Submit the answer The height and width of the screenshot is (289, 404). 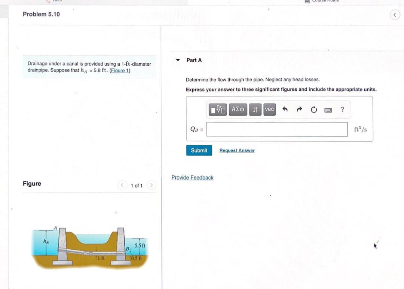pos(199,150)
